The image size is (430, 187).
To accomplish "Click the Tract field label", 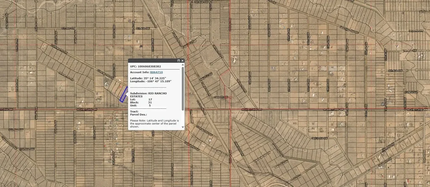I will click(x=134, y=111).
